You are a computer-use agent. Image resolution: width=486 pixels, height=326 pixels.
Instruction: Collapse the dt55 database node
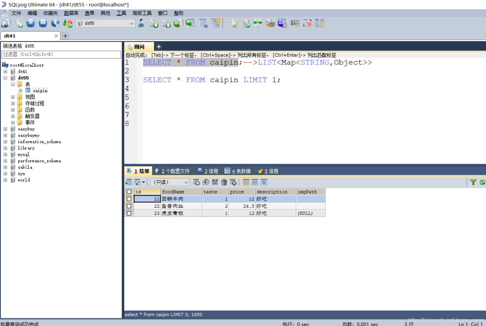tap(5, 78)
